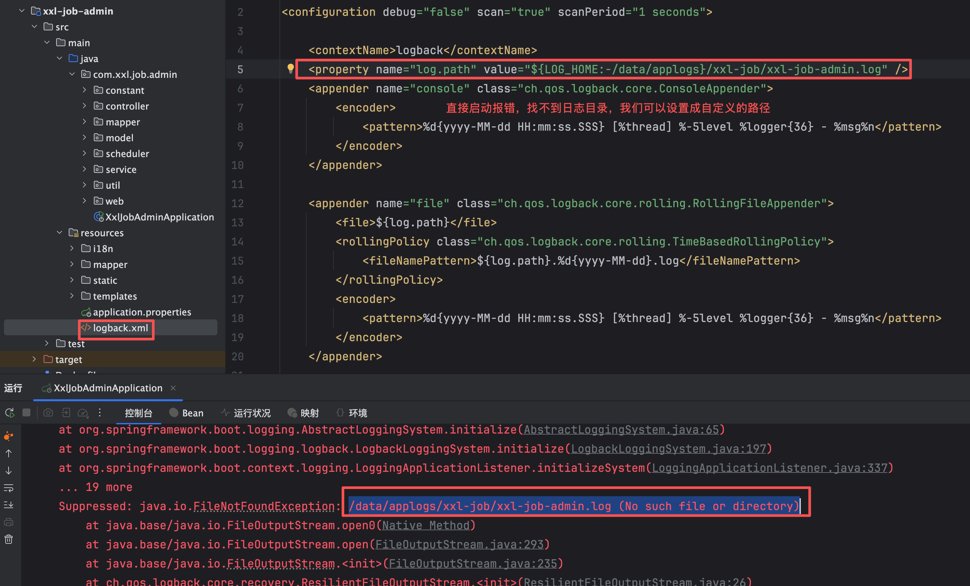Toggle scroll to end of console
Viewport: 970px width, 586px height.
(x=9, y=505)
